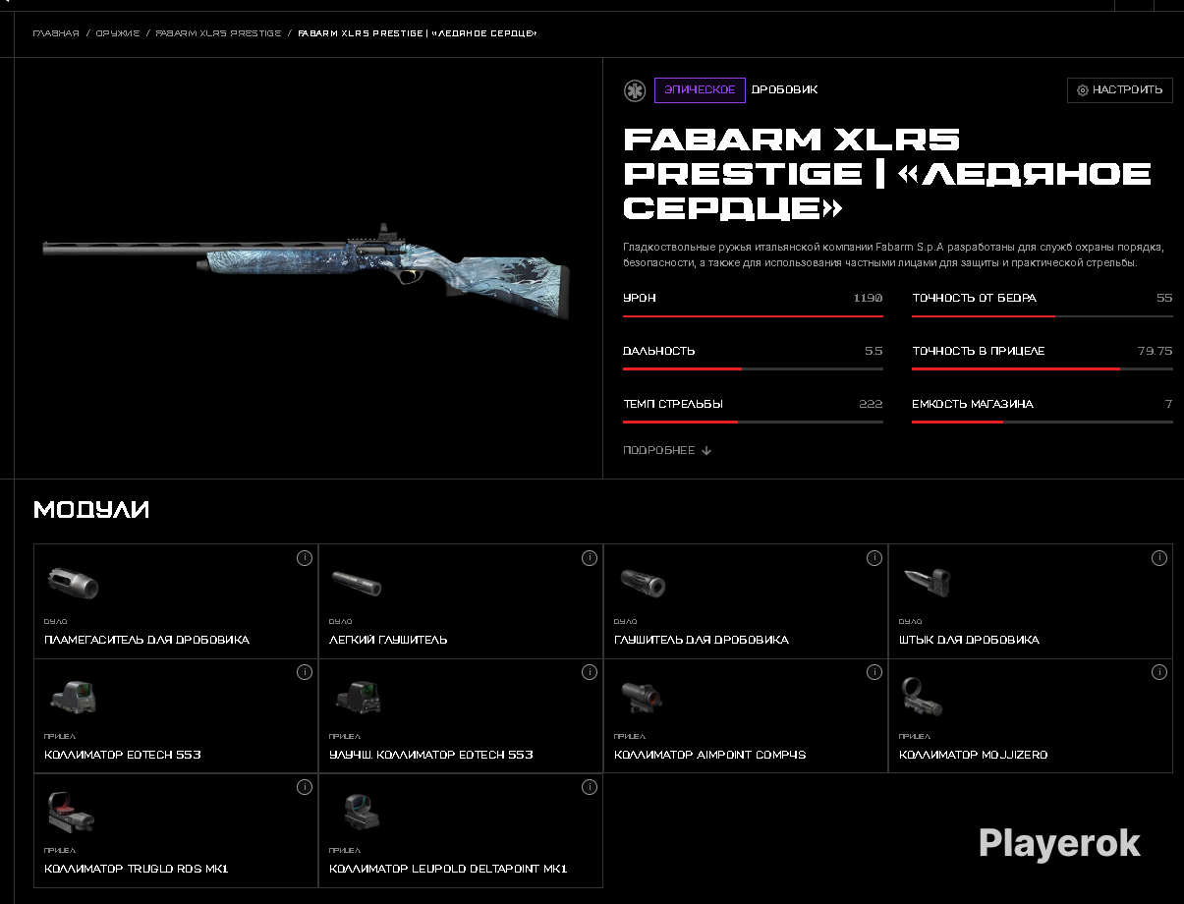Select Коллиматор Leupold Deltapoint MK1 name

(x=448, y=869)
